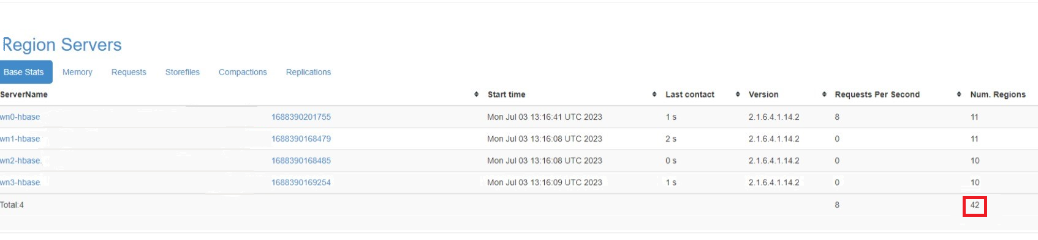Click the Num. Regions column header
This screenshot has width=1038, height=240.
[x=998, y=95]
